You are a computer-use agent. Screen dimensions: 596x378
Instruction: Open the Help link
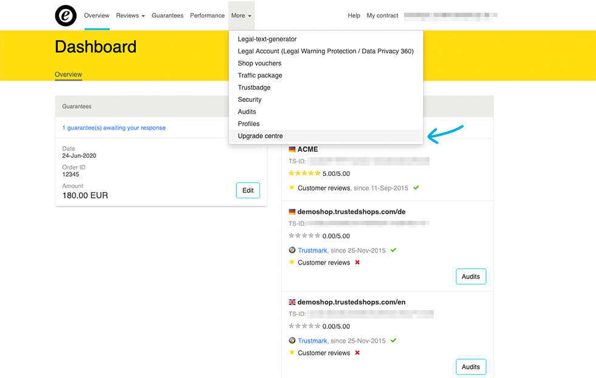[354, 16]
